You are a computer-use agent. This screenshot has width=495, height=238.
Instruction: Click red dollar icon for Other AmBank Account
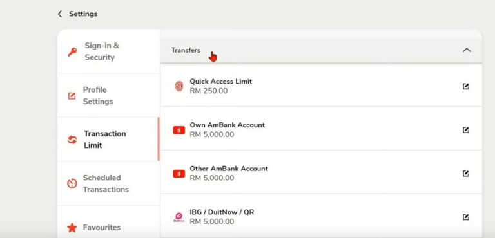pos(179,174)
